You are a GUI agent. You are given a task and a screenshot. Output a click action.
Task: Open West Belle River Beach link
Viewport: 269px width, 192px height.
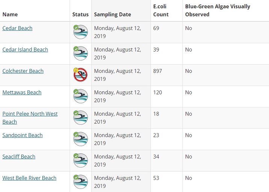(29, 178)
